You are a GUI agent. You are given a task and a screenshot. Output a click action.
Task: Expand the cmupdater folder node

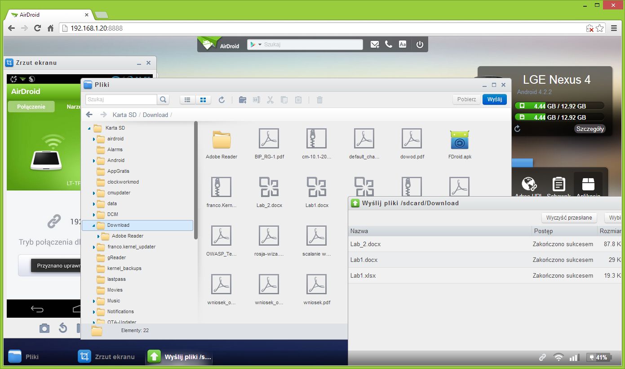point(94,193)
